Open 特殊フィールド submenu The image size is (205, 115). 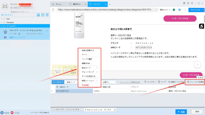pos(89,81)
